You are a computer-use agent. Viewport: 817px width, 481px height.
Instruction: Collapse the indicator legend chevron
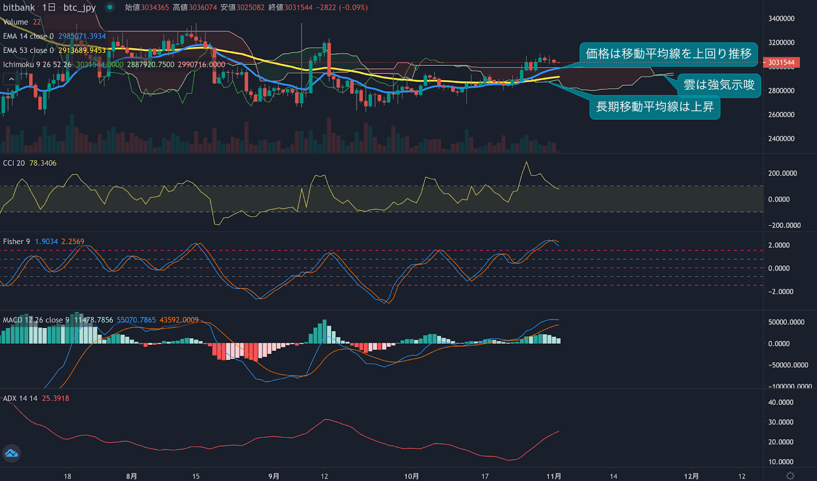click(11, 79)
